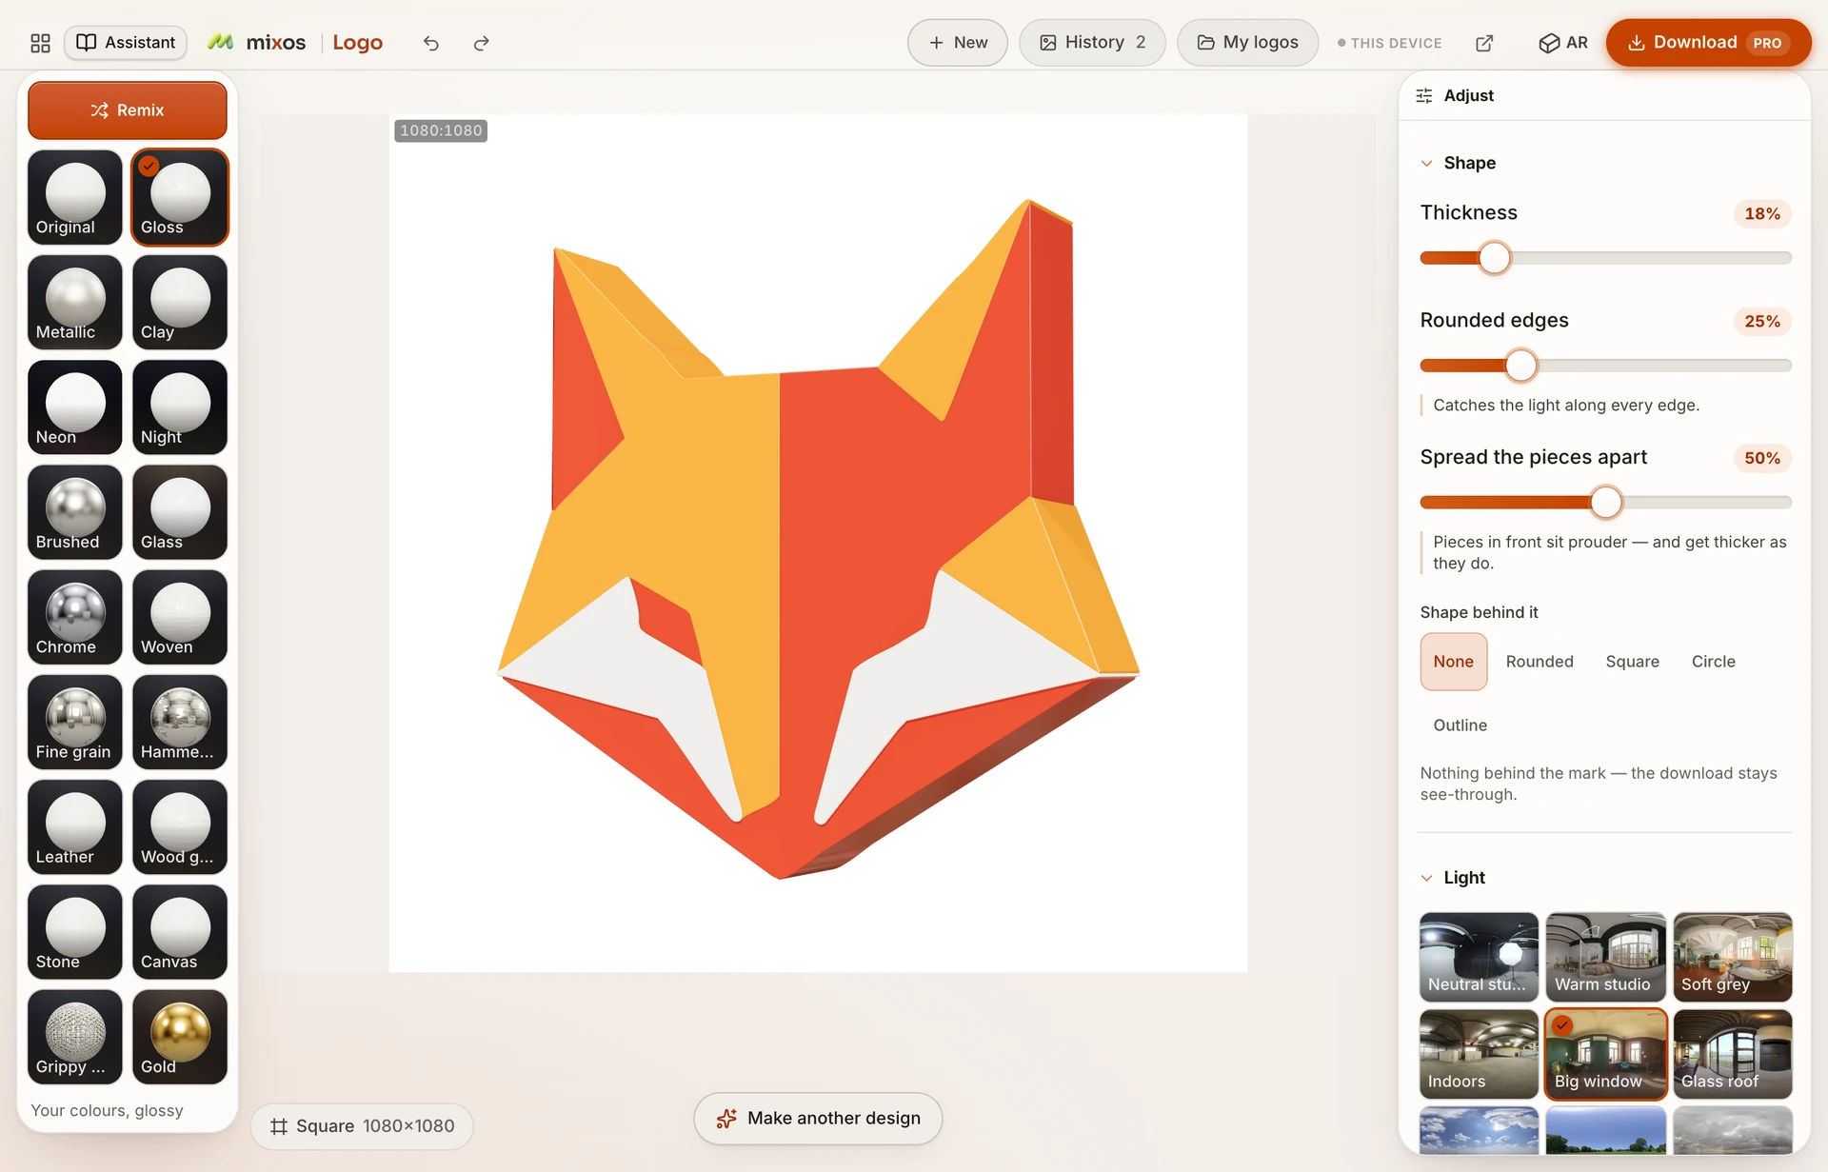1828x1172 pixels.
Task: Apply the Night material
Action: pyautogui.click(x=180, y=407)
